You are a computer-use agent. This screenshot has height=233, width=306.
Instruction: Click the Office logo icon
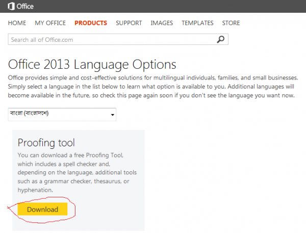tap(7, 7)
